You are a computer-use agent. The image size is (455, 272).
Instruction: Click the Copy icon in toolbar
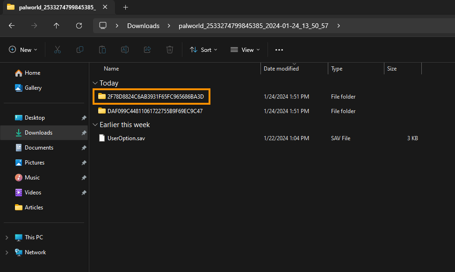coord(80,50)
